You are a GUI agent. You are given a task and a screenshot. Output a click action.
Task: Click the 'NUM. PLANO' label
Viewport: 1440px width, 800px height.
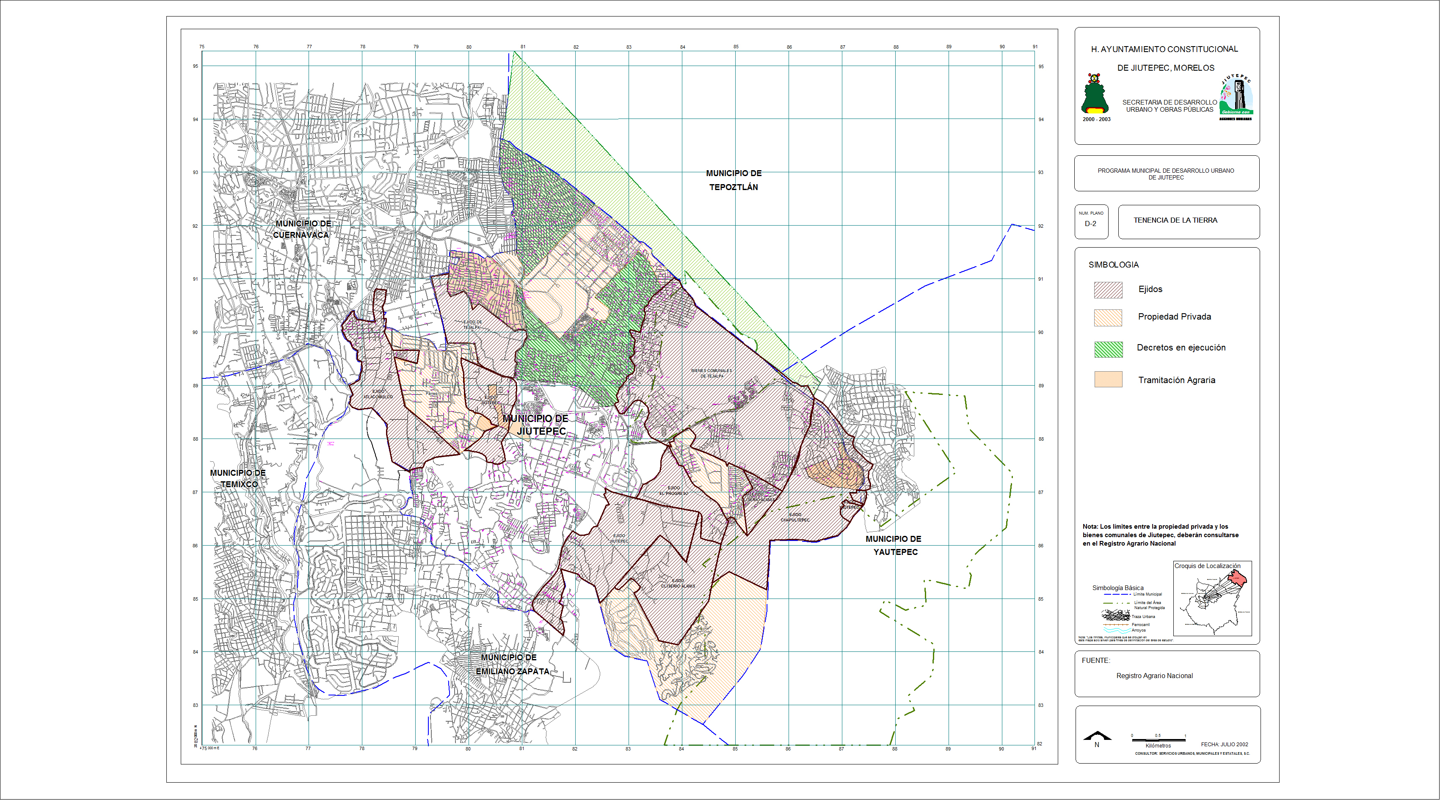(1091, 213)
